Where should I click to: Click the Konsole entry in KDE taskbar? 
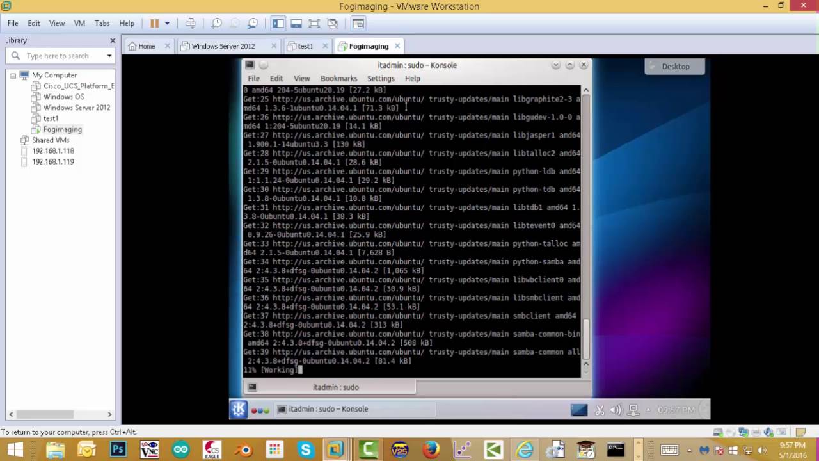click(x=356, y=409)
